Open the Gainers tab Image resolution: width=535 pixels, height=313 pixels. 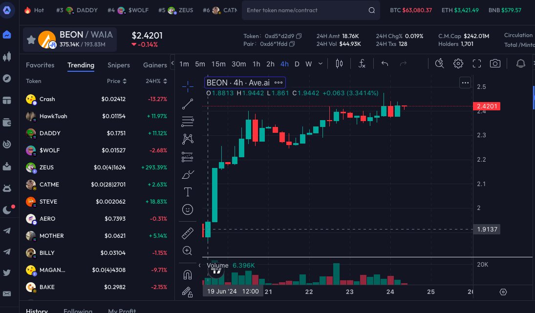pos(155,65)
